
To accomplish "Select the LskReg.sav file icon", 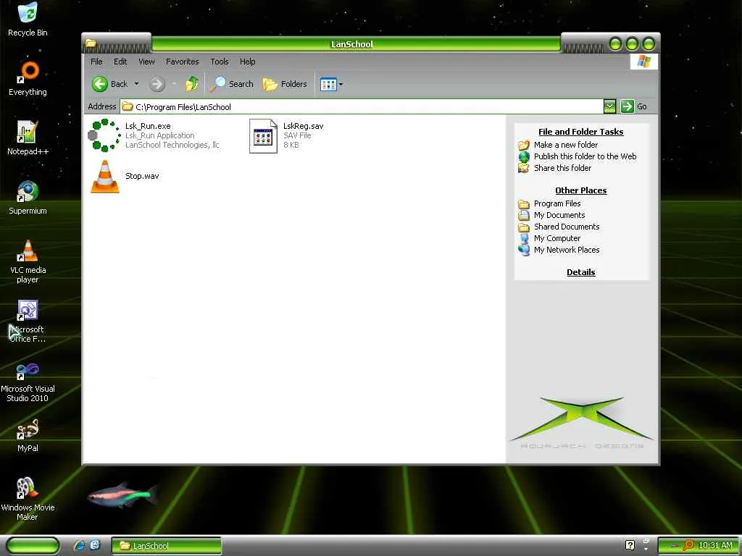I will 263,135.
